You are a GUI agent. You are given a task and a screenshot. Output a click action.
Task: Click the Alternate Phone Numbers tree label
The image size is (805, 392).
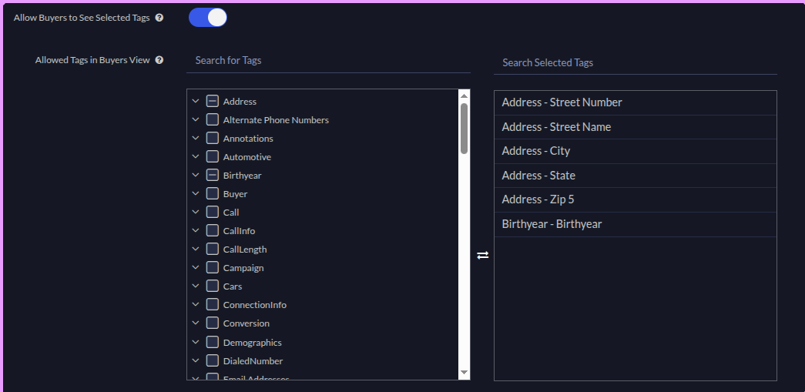tap(276, 120)
